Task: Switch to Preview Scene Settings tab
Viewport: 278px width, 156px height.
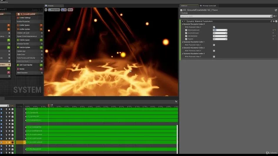Action: [209, 6]
